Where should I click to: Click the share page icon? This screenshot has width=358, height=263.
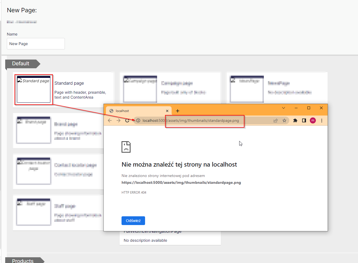coord(276,120)
